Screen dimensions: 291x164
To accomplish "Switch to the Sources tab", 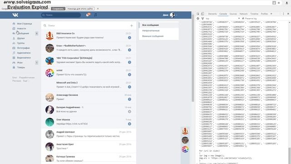I will [233, 14].
